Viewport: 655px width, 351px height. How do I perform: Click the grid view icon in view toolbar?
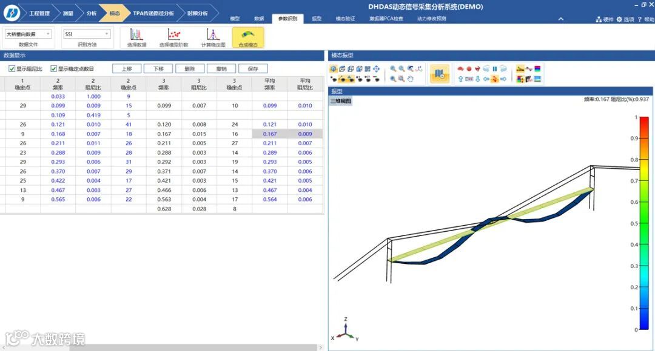click(368, 69)
